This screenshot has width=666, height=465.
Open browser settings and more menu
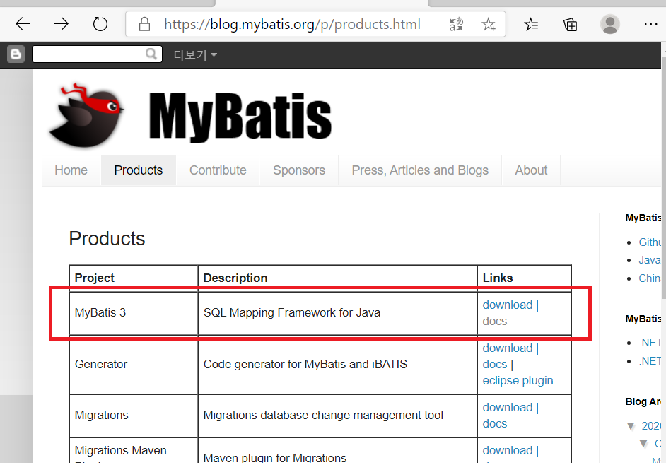click(x=650, y=24)
